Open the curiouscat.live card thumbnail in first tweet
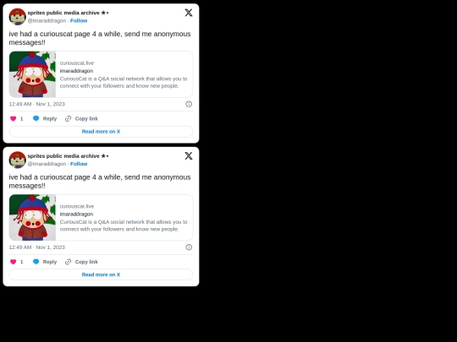Screen dimensions: 457x342 tap(32, 74)
